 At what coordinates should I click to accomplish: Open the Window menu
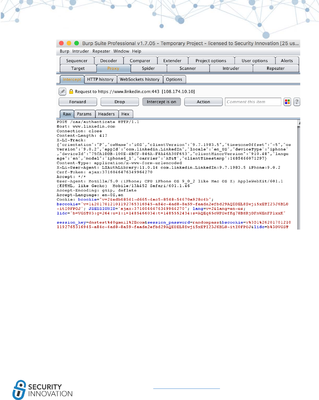coord(121,51)
